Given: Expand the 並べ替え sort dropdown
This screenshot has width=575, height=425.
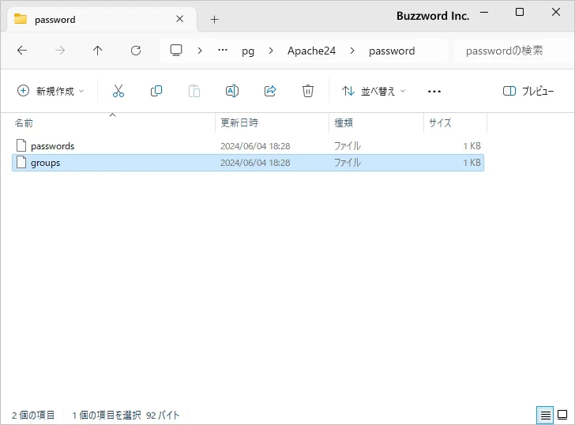Looking at the screenshot, I should tap(374, 91).
